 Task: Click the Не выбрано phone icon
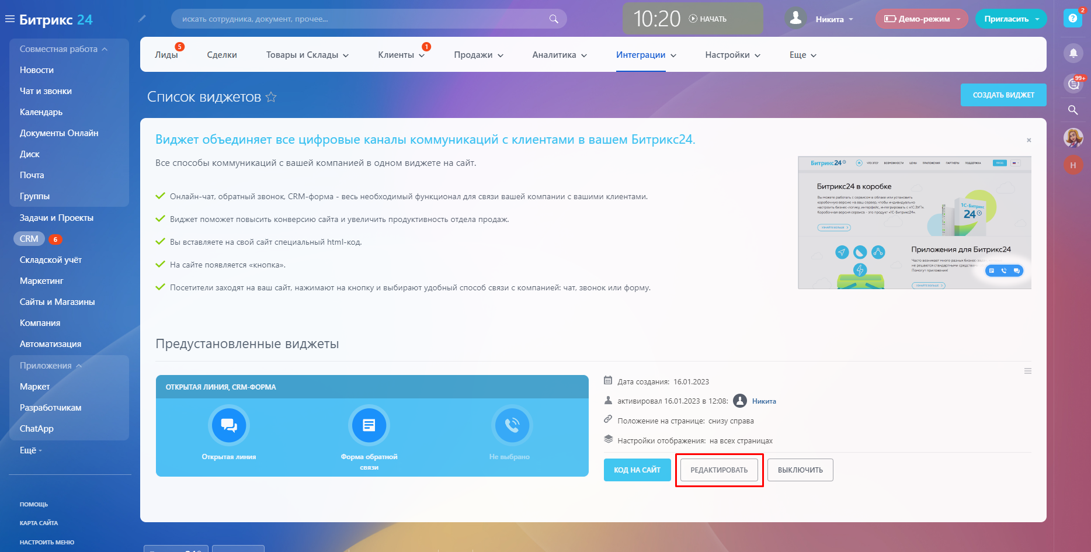click(x=512, y=425)
